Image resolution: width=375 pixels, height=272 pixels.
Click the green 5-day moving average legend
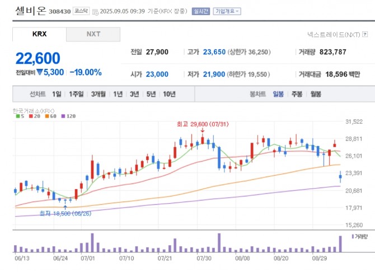point(18,116)
